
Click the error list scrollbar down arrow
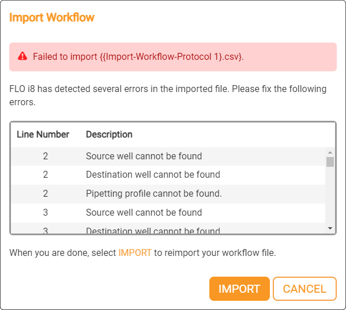click(330, 228)
